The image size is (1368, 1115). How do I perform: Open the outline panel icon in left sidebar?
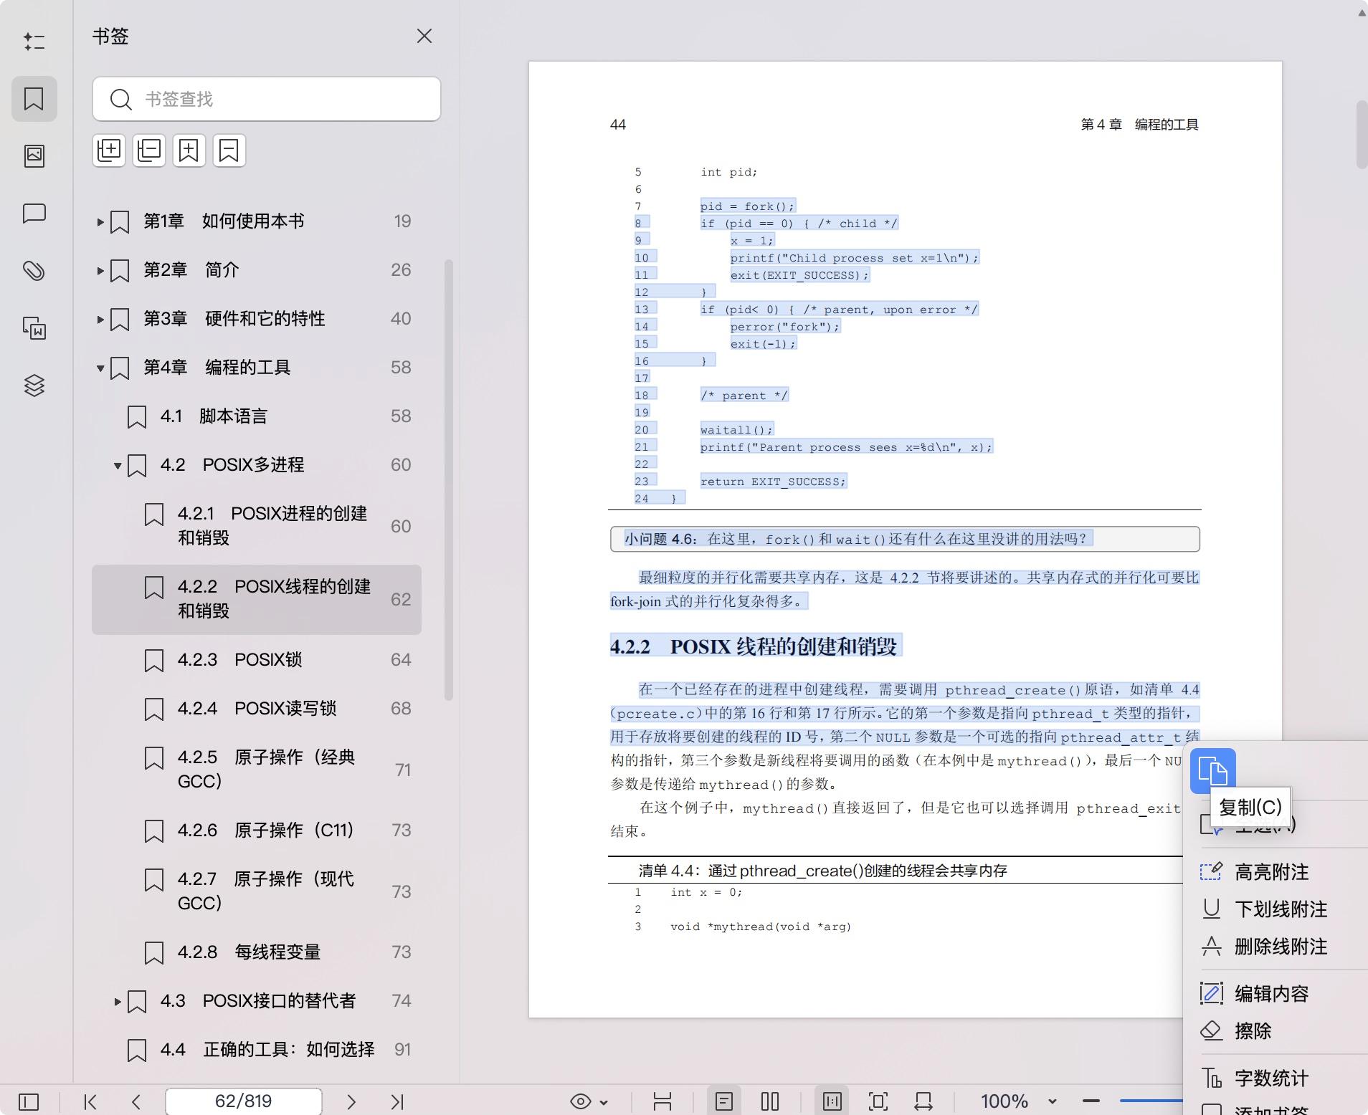coord(34,42)
